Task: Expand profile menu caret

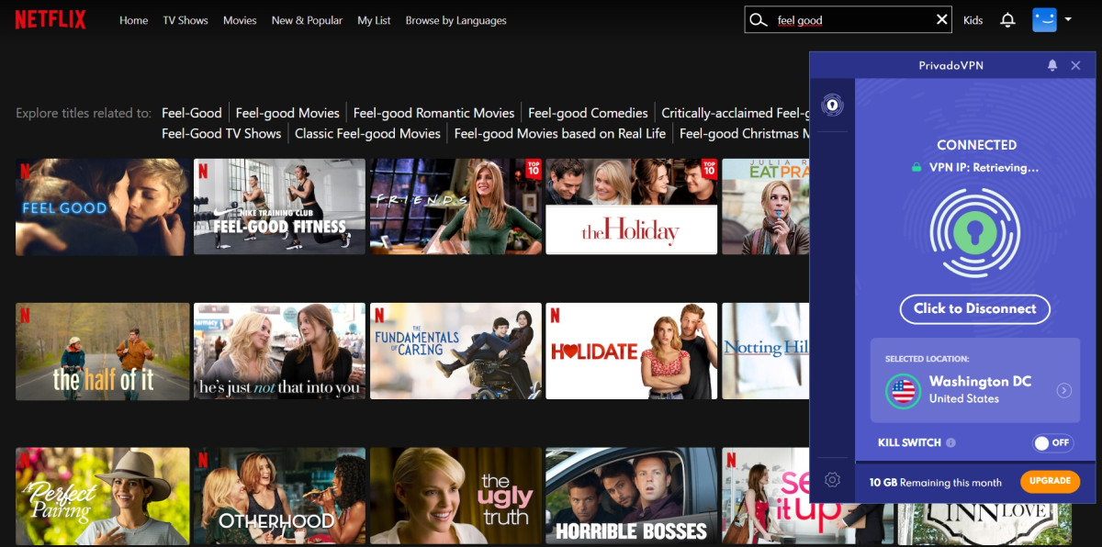Action: (x=1069, y=19)
